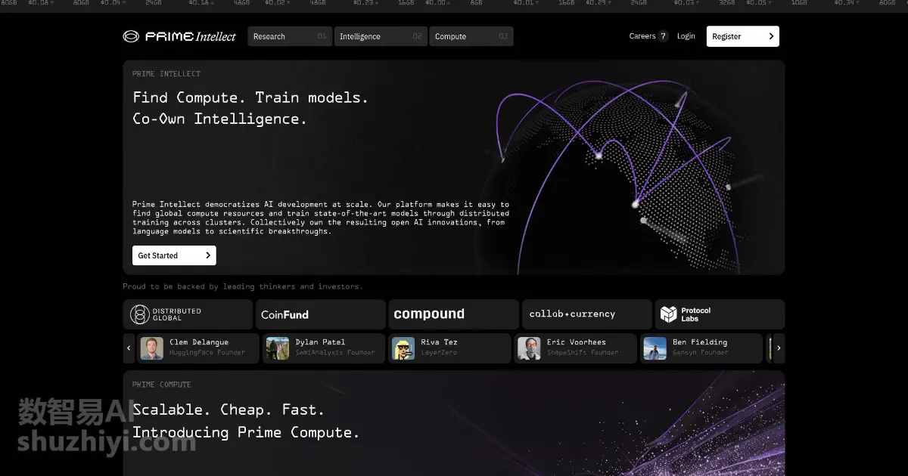Image resolution: width=908 pixels, height=476 pixels.
Task: Click the Prime Intellect logo
Action: pyautogui.click(x=179, y=36)
